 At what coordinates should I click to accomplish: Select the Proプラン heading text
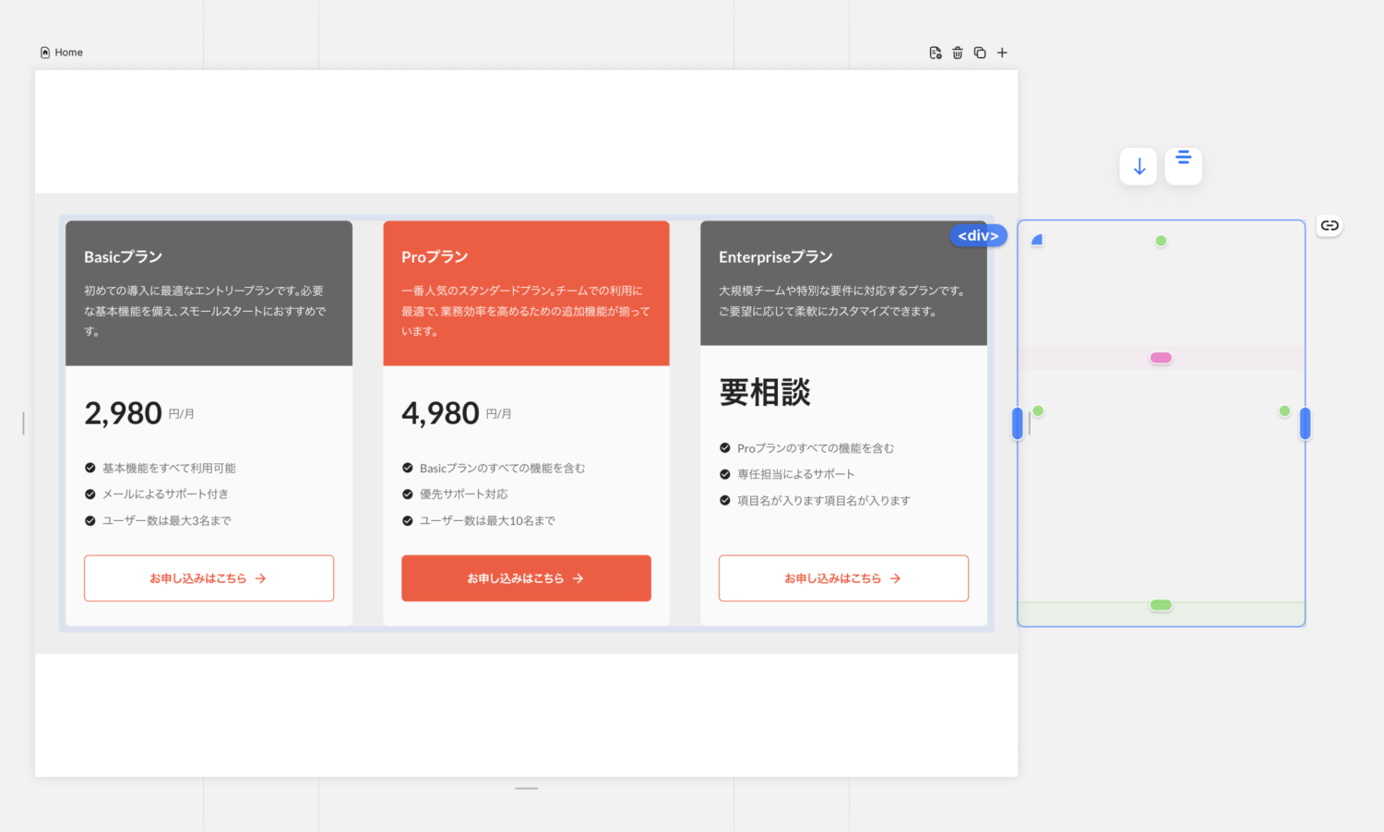(435, 257)
